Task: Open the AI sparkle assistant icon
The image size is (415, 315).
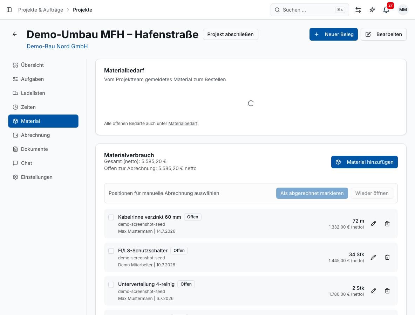Action: 372,10
